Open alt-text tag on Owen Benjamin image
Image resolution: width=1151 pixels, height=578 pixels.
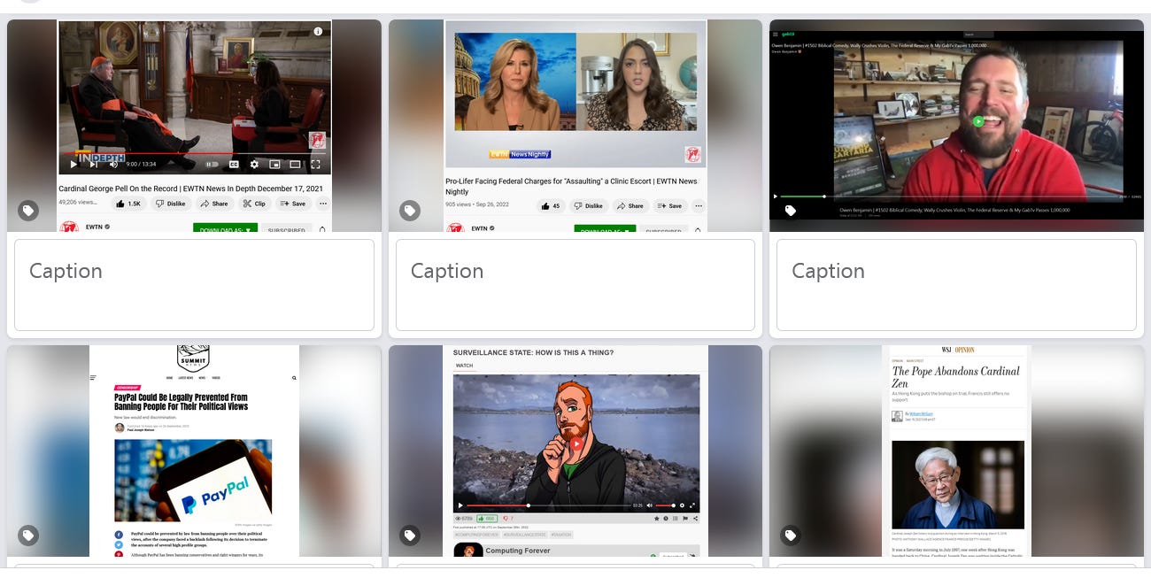click(x=791, y=211)
